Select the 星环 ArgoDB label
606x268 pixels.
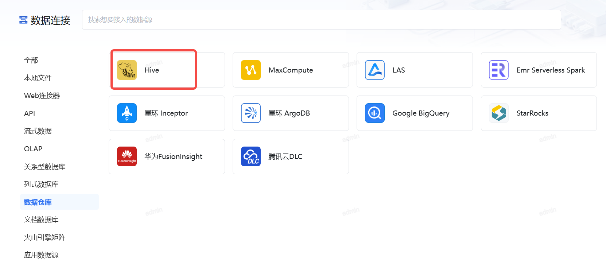[289, 113]
